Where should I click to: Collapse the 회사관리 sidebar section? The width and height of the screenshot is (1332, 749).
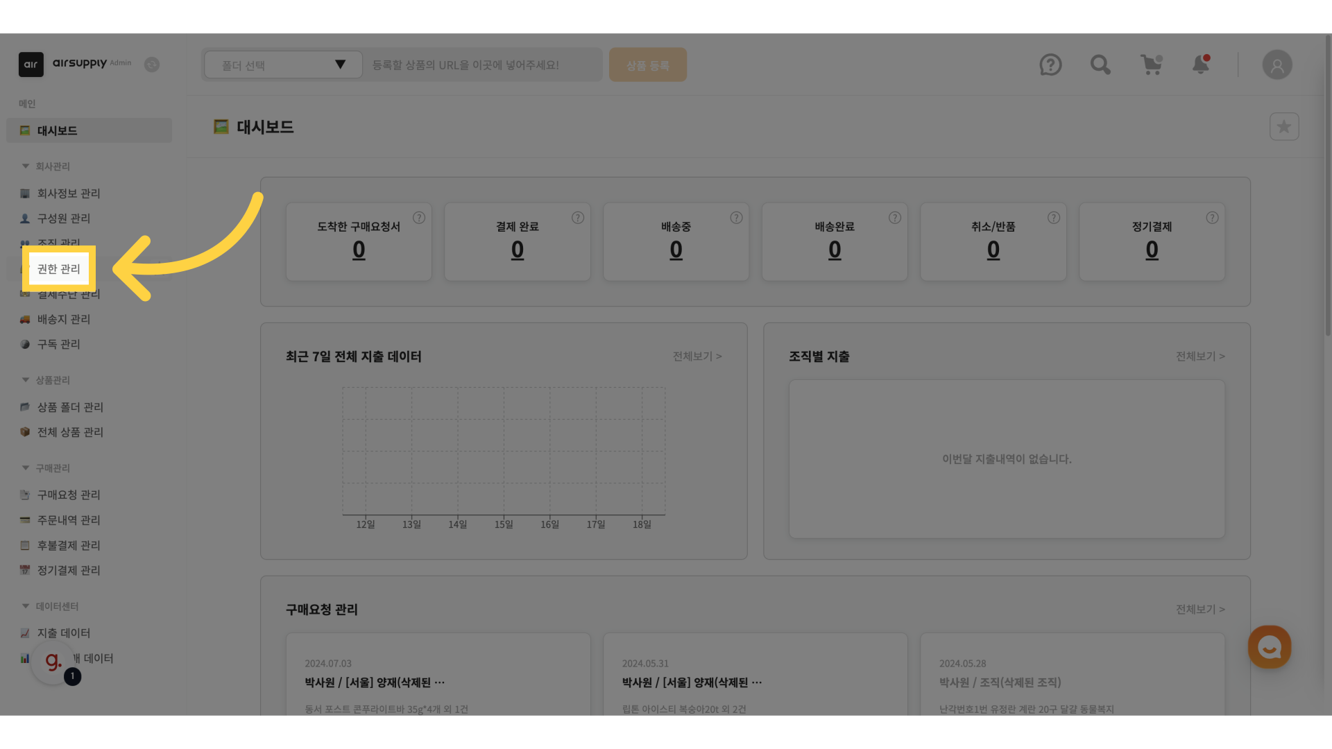point(26,166)
